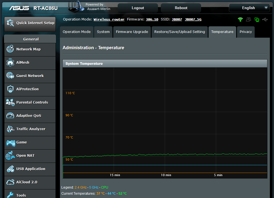Switch to the Operation Mode tab

[77, 32]
